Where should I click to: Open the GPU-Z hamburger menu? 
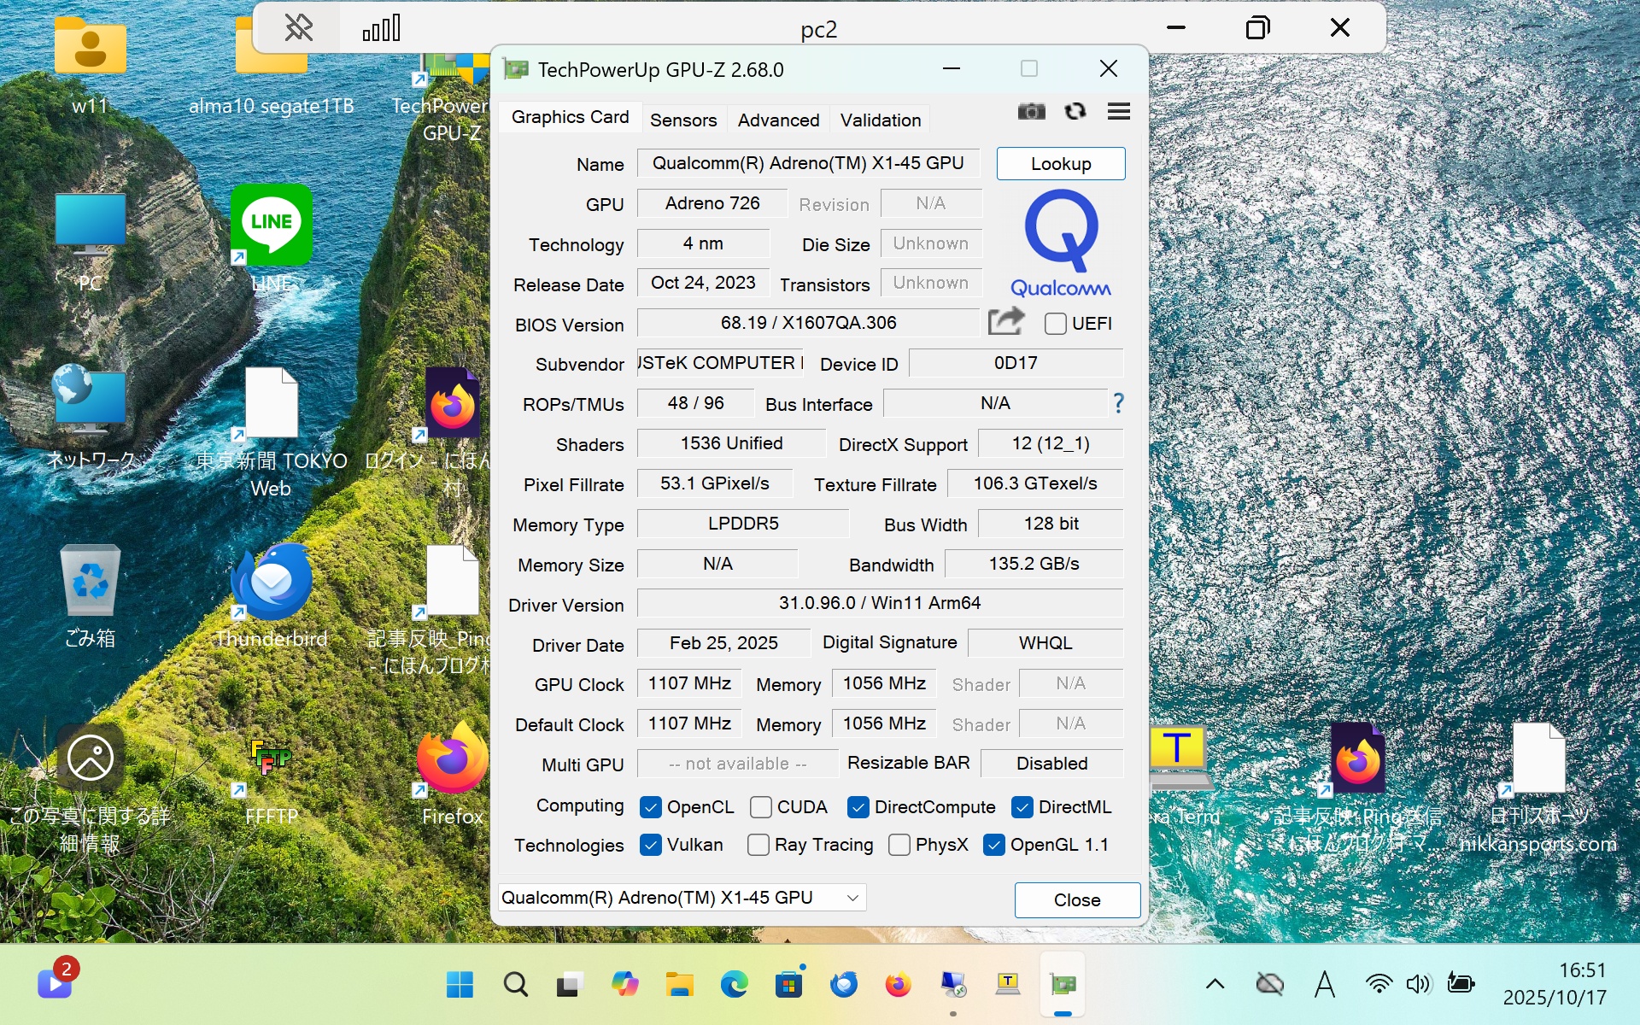[1119, 112]
